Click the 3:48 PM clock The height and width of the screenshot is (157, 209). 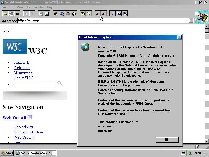pyautogui.click(x=200, y=153)
